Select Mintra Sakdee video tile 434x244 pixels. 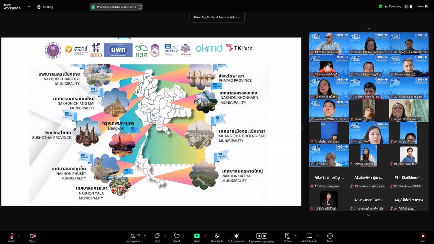(x=369, y=155)
